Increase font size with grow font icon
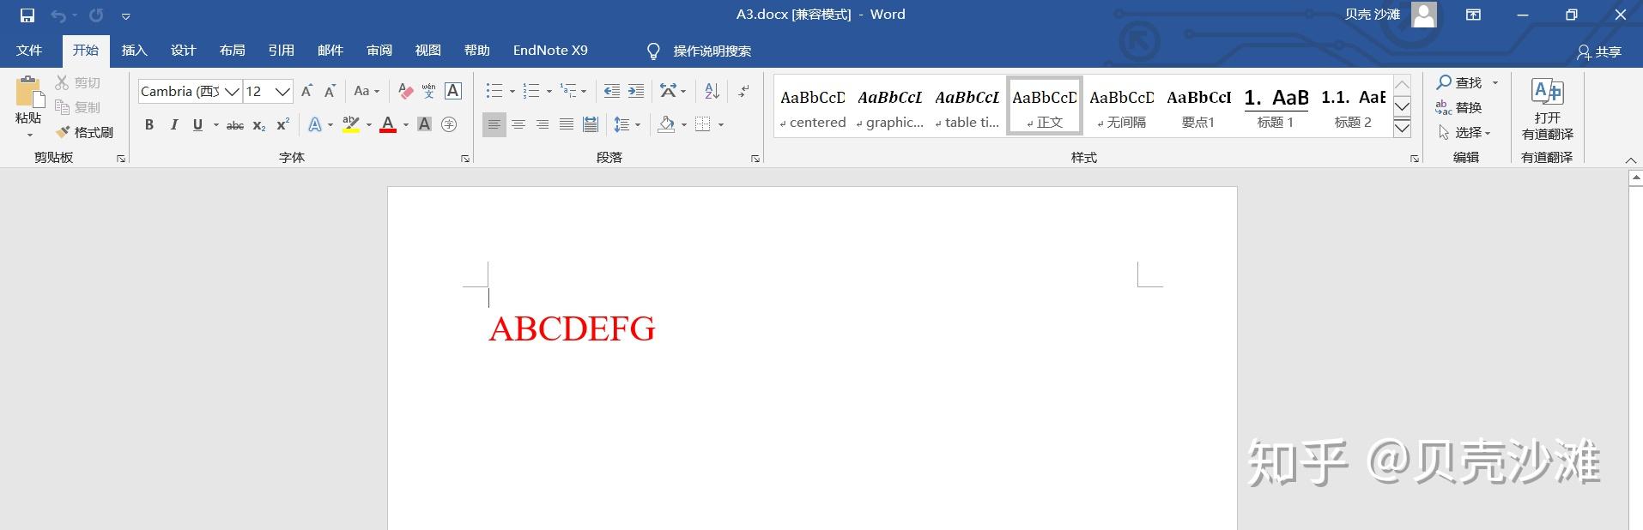Image resolution: width=1643 pixels, height=530 pixels. coord(306,91)
